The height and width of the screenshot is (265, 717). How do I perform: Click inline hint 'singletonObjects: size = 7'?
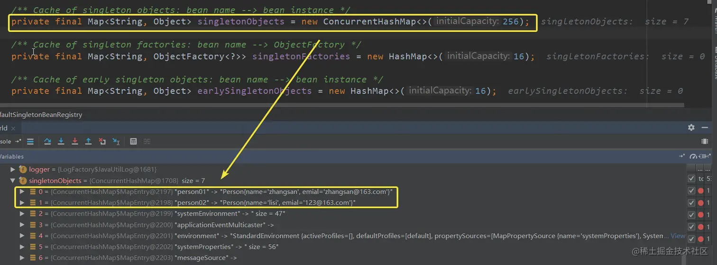tap(615, 21)
